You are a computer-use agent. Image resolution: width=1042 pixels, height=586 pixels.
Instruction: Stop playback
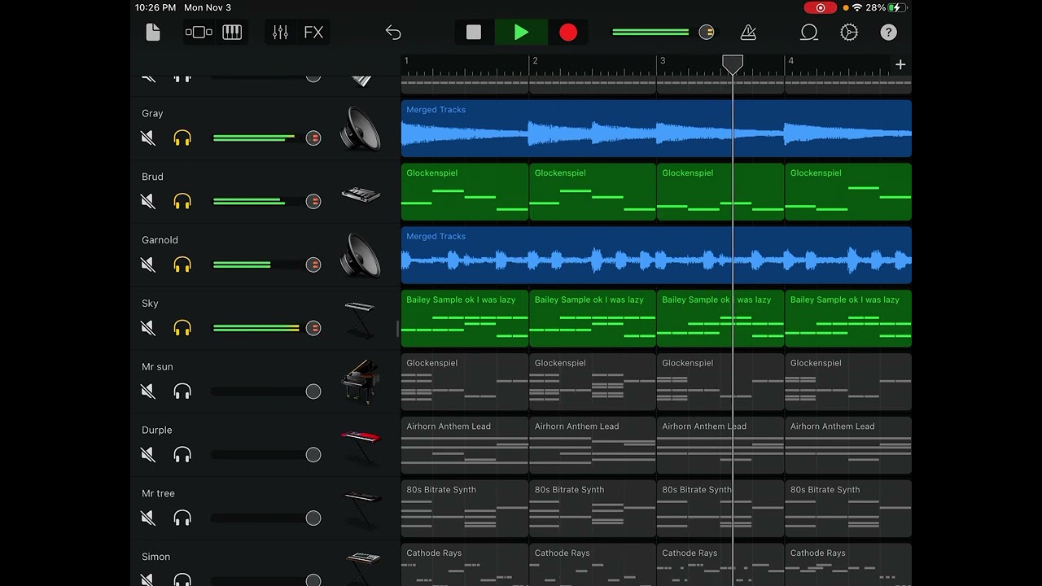474,33
